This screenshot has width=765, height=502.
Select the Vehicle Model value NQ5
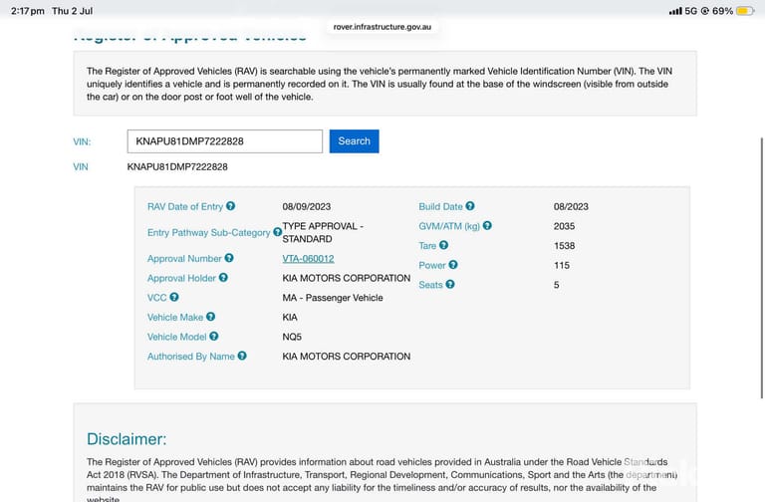pyautogui.click(x=292, y=337)
